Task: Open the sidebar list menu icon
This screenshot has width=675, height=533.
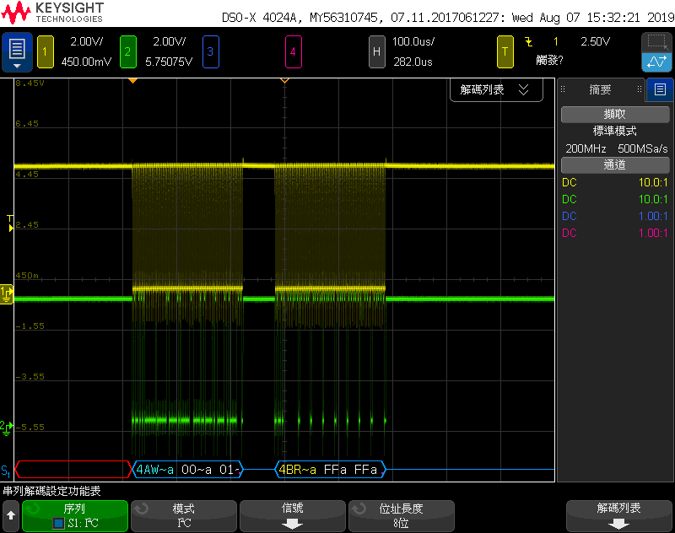Action: [x=660, y=89]
